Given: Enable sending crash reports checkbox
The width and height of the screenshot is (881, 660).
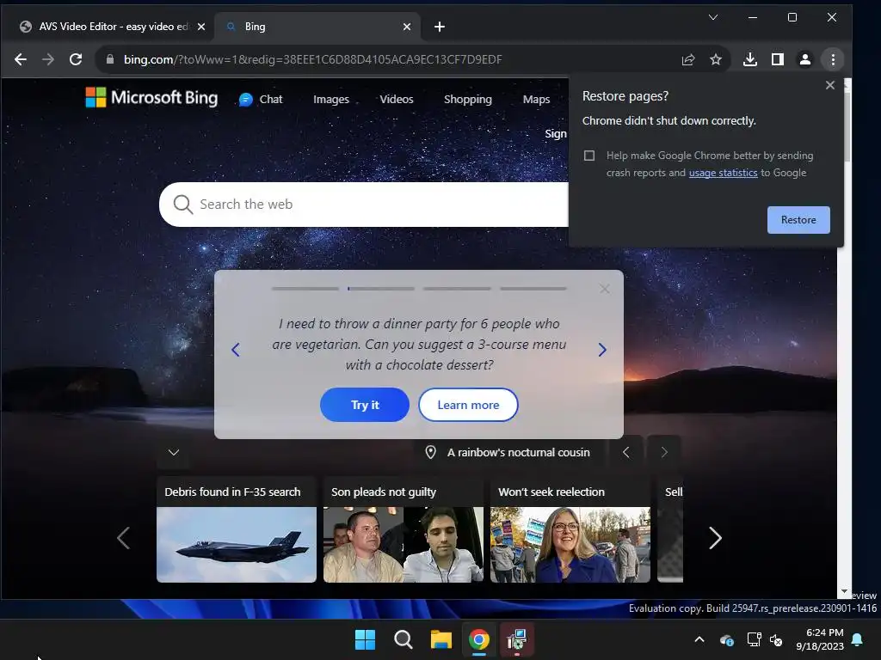Looking at the screenshot, I should [x=588, y=156].
